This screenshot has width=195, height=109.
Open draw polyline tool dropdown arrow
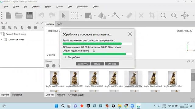point(122,15)
